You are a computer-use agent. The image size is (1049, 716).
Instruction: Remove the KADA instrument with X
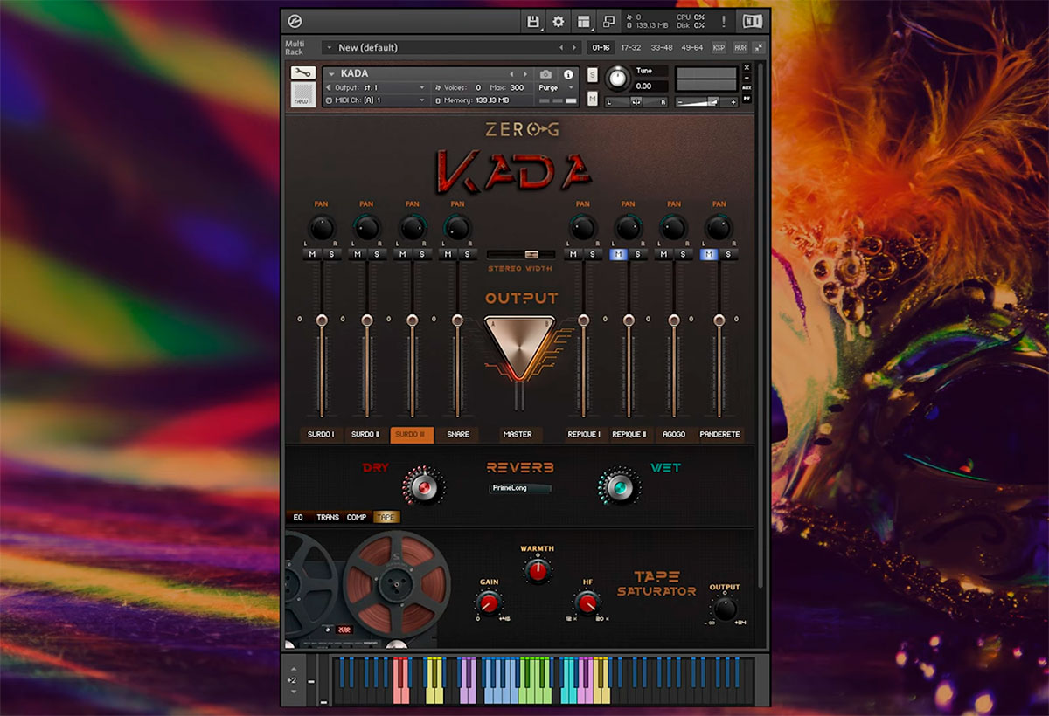tap(747, 67)
